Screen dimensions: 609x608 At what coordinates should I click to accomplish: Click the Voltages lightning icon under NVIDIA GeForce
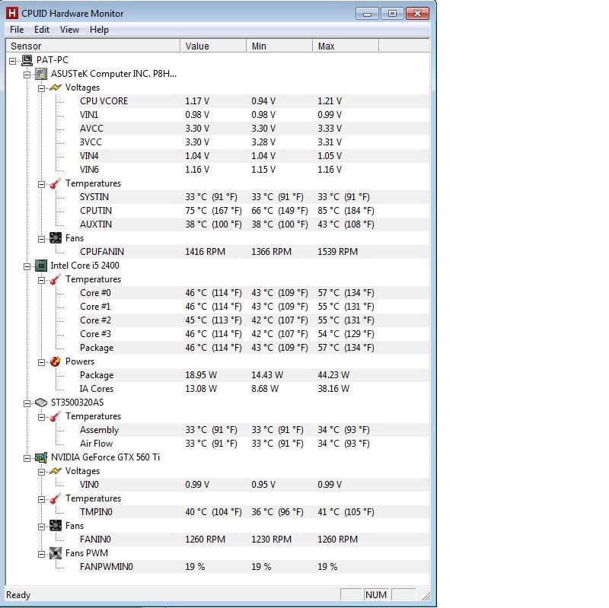[56, 471]
